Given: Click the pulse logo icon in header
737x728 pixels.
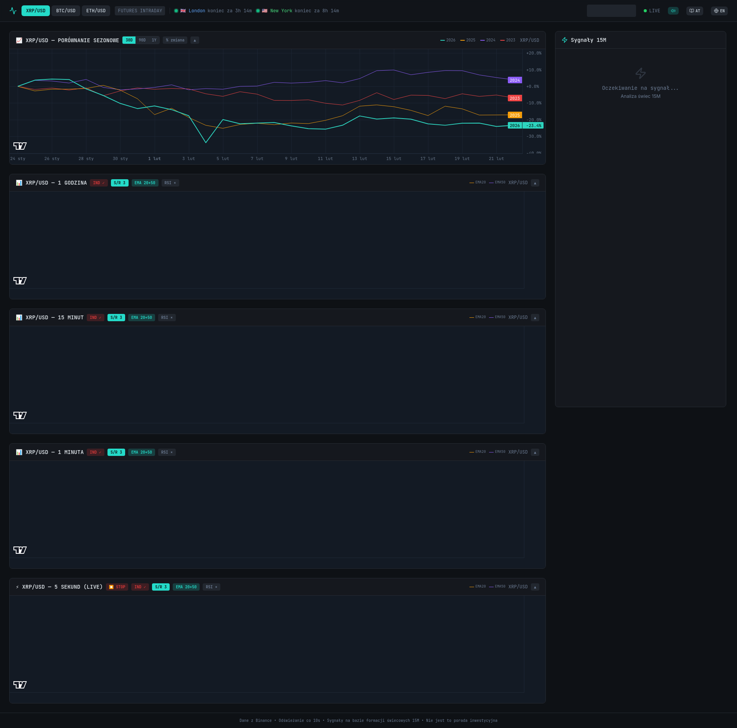Looking at the screenshot, I should click(13, 11).
